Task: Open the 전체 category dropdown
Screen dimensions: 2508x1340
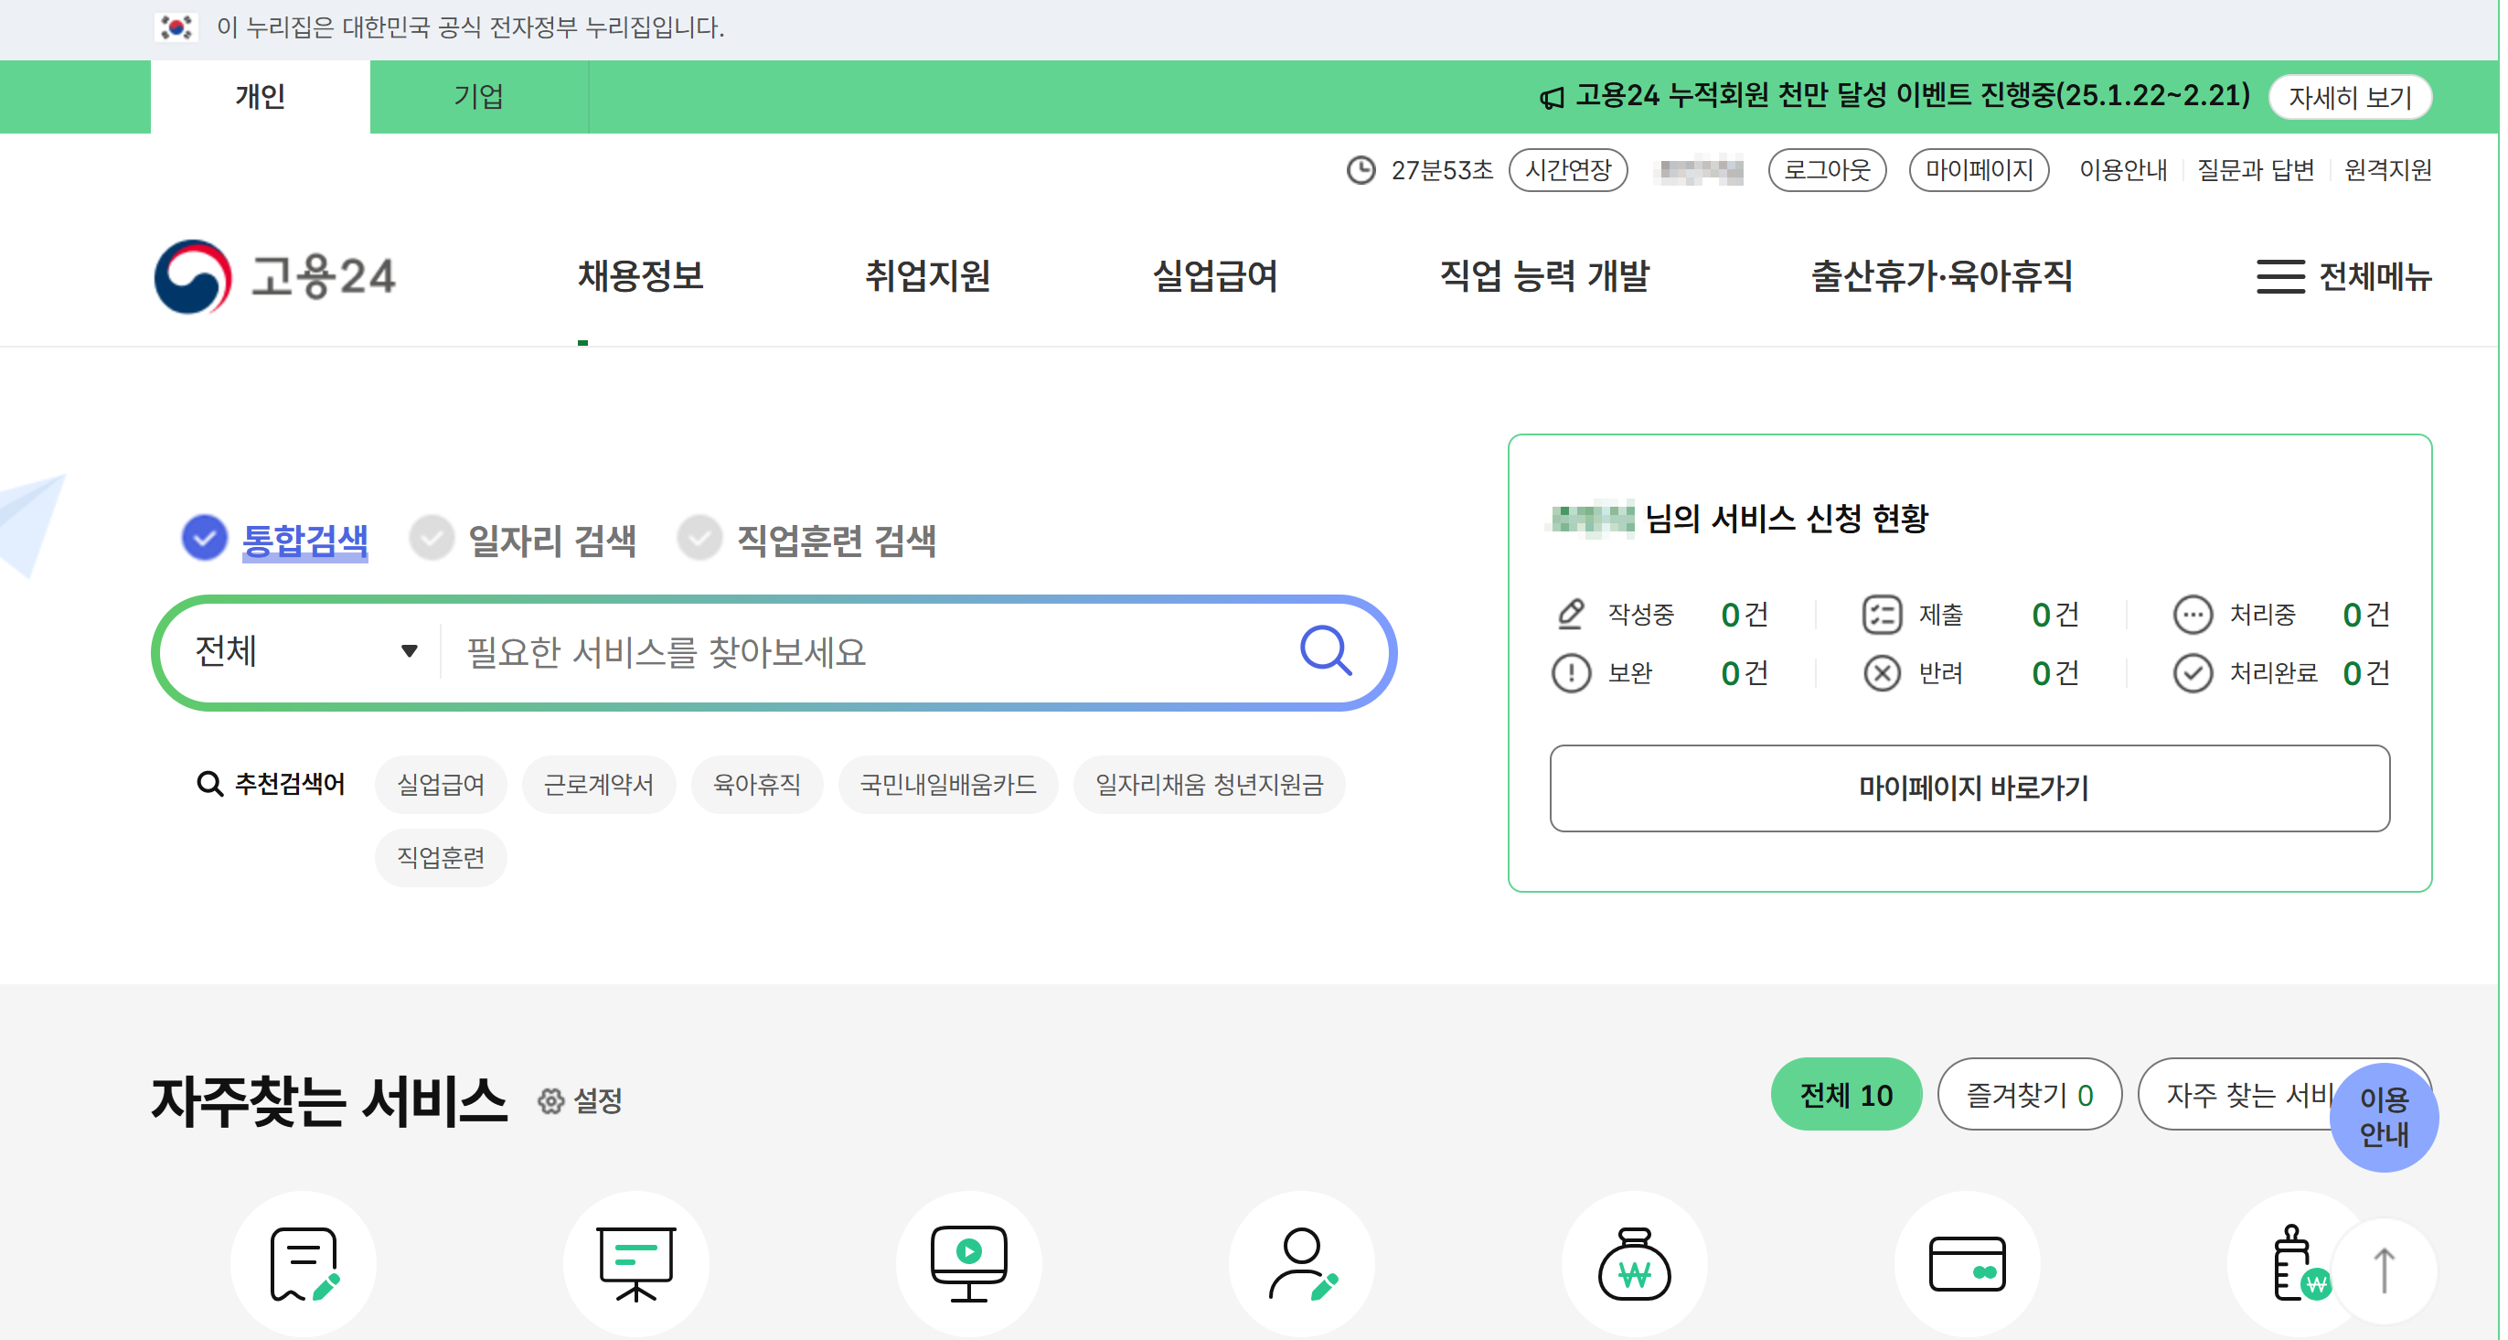Action: [x=302, y=650]
